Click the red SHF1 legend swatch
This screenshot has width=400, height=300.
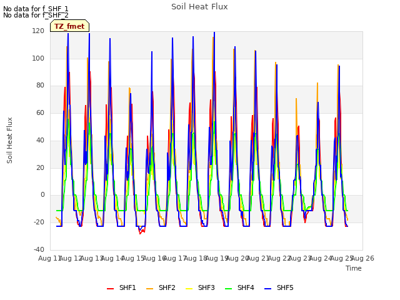coord(110,288)
